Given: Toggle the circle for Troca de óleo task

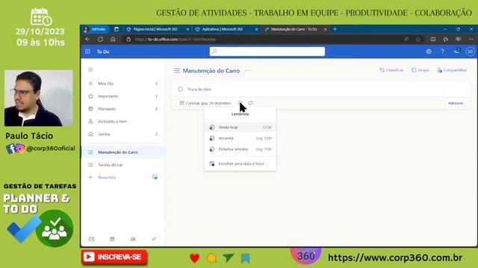Looking at the screenshot, I should point(181,89).
